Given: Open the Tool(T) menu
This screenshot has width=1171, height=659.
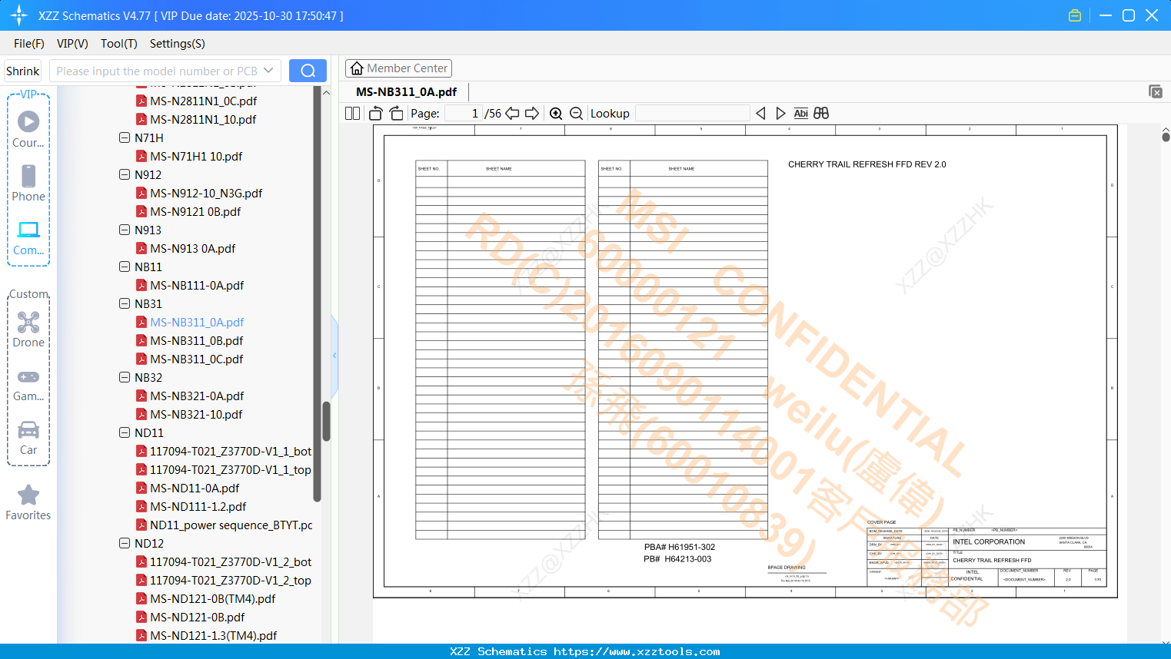Looking at the screenshot, I should (x=118, y=44).
